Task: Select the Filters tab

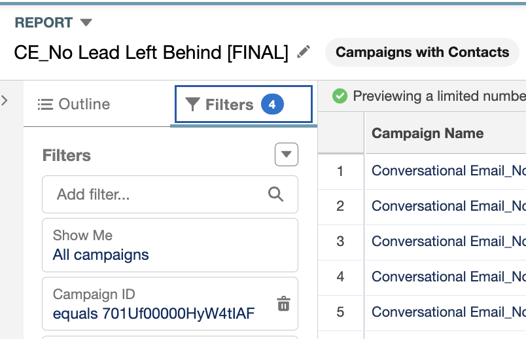Action: 243,105
